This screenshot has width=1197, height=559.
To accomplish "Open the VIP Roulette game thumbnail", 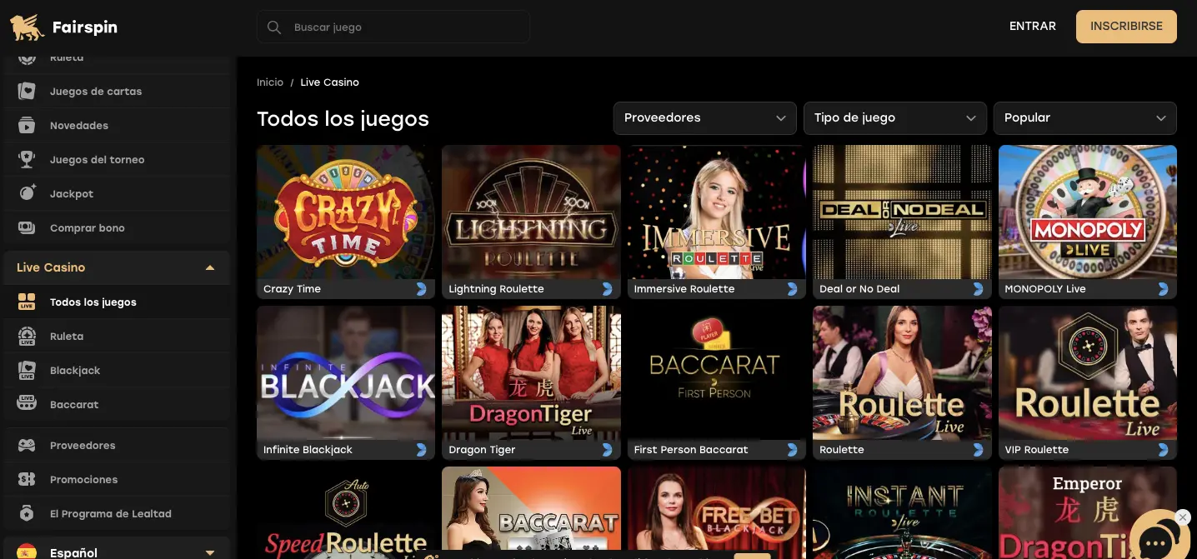I will (x=1088, y=373).
